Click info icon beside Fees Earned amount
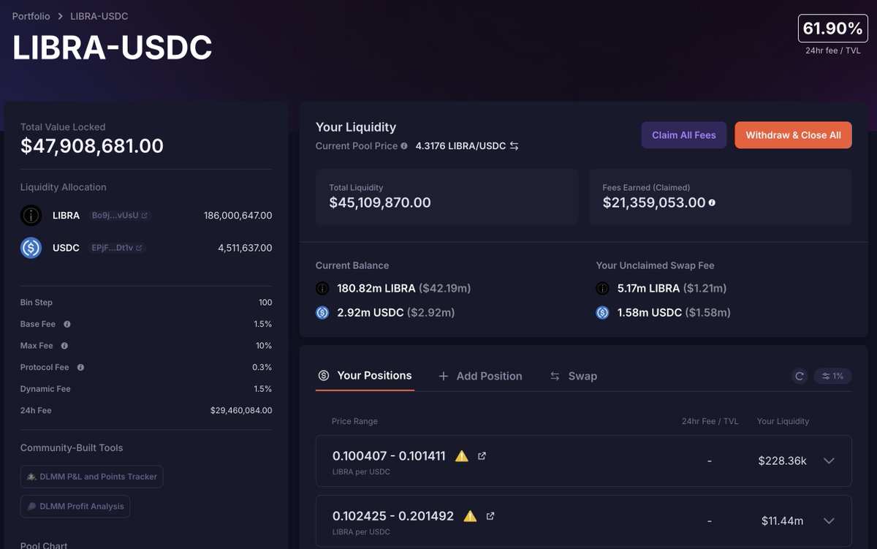Image resolution: width=877 pixels, height=549 pixels. [712, 202]
